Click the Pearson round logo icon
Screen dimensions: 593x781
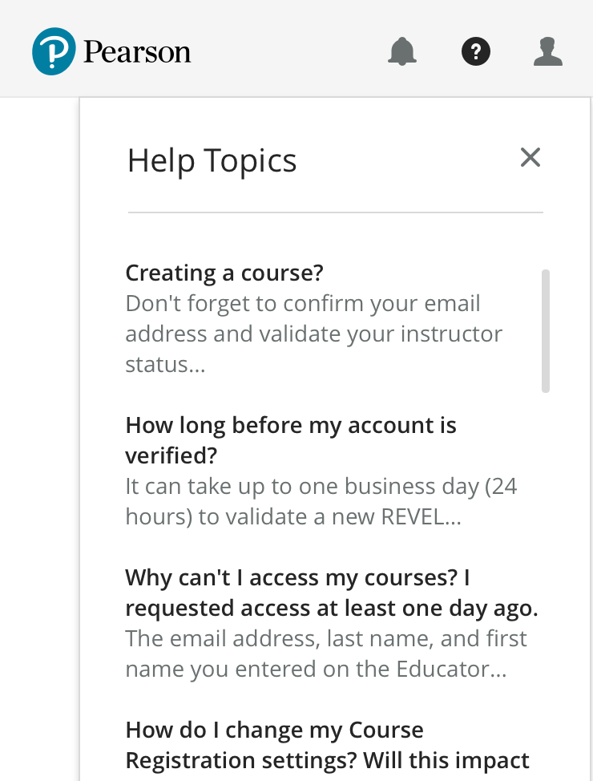[54, 52]
